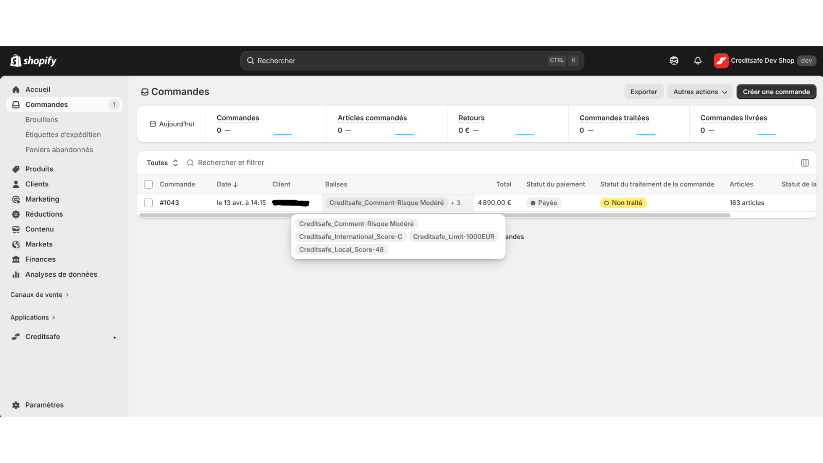
Task: Tick the checkbox for order #1043
Action: pyautogui.click(x=149, y=203)
